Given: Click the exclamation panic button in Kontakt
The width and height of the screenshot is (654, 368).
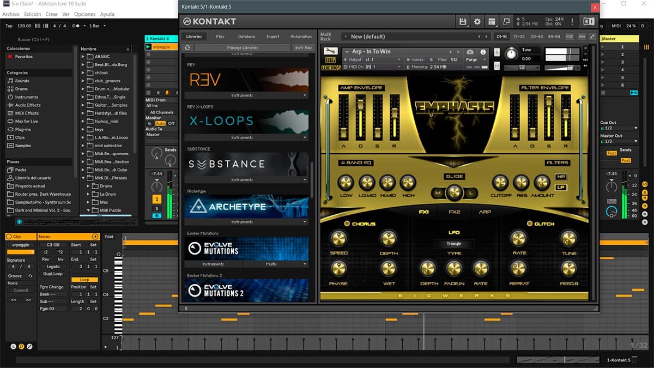Looking at the screenshot, I should pyautogui.click(x=572, y=21).
